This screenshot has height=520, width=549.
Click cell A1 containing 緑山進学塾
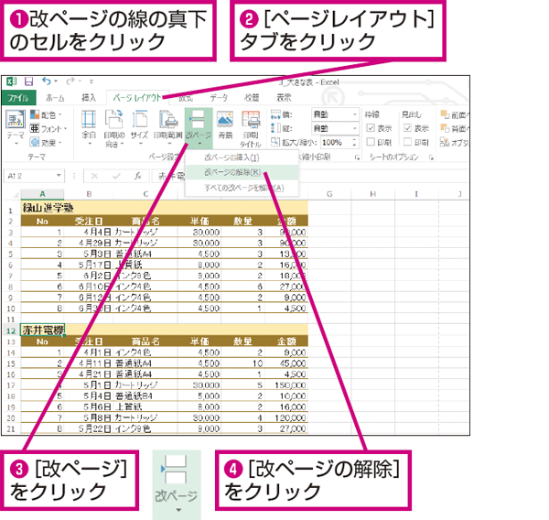tap(42, 208)
